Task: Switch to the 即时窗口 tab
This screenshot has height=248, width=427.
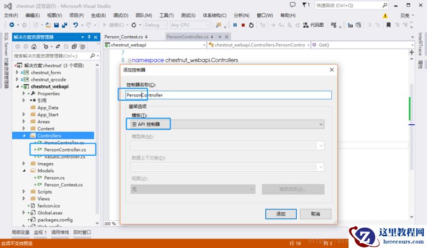Action: point(82,232)
